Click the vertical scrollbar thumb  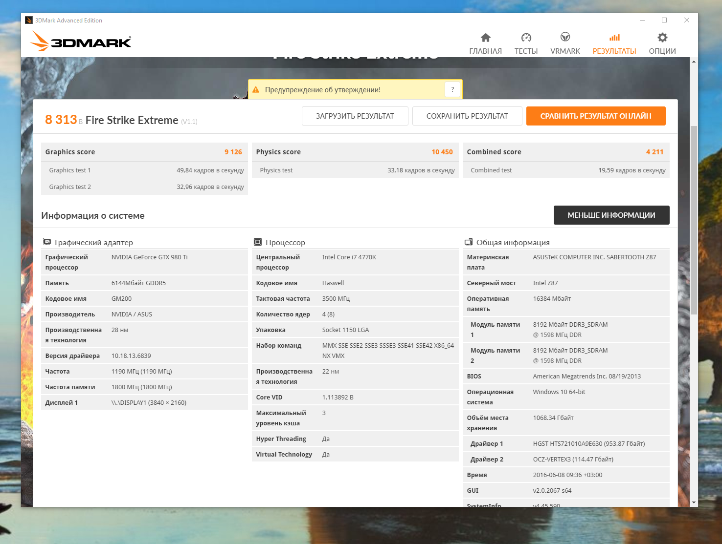[694, 220]
